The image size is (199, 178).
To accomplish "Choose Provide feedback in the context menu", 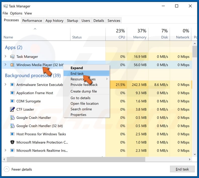I will click(x=87, y=85).
